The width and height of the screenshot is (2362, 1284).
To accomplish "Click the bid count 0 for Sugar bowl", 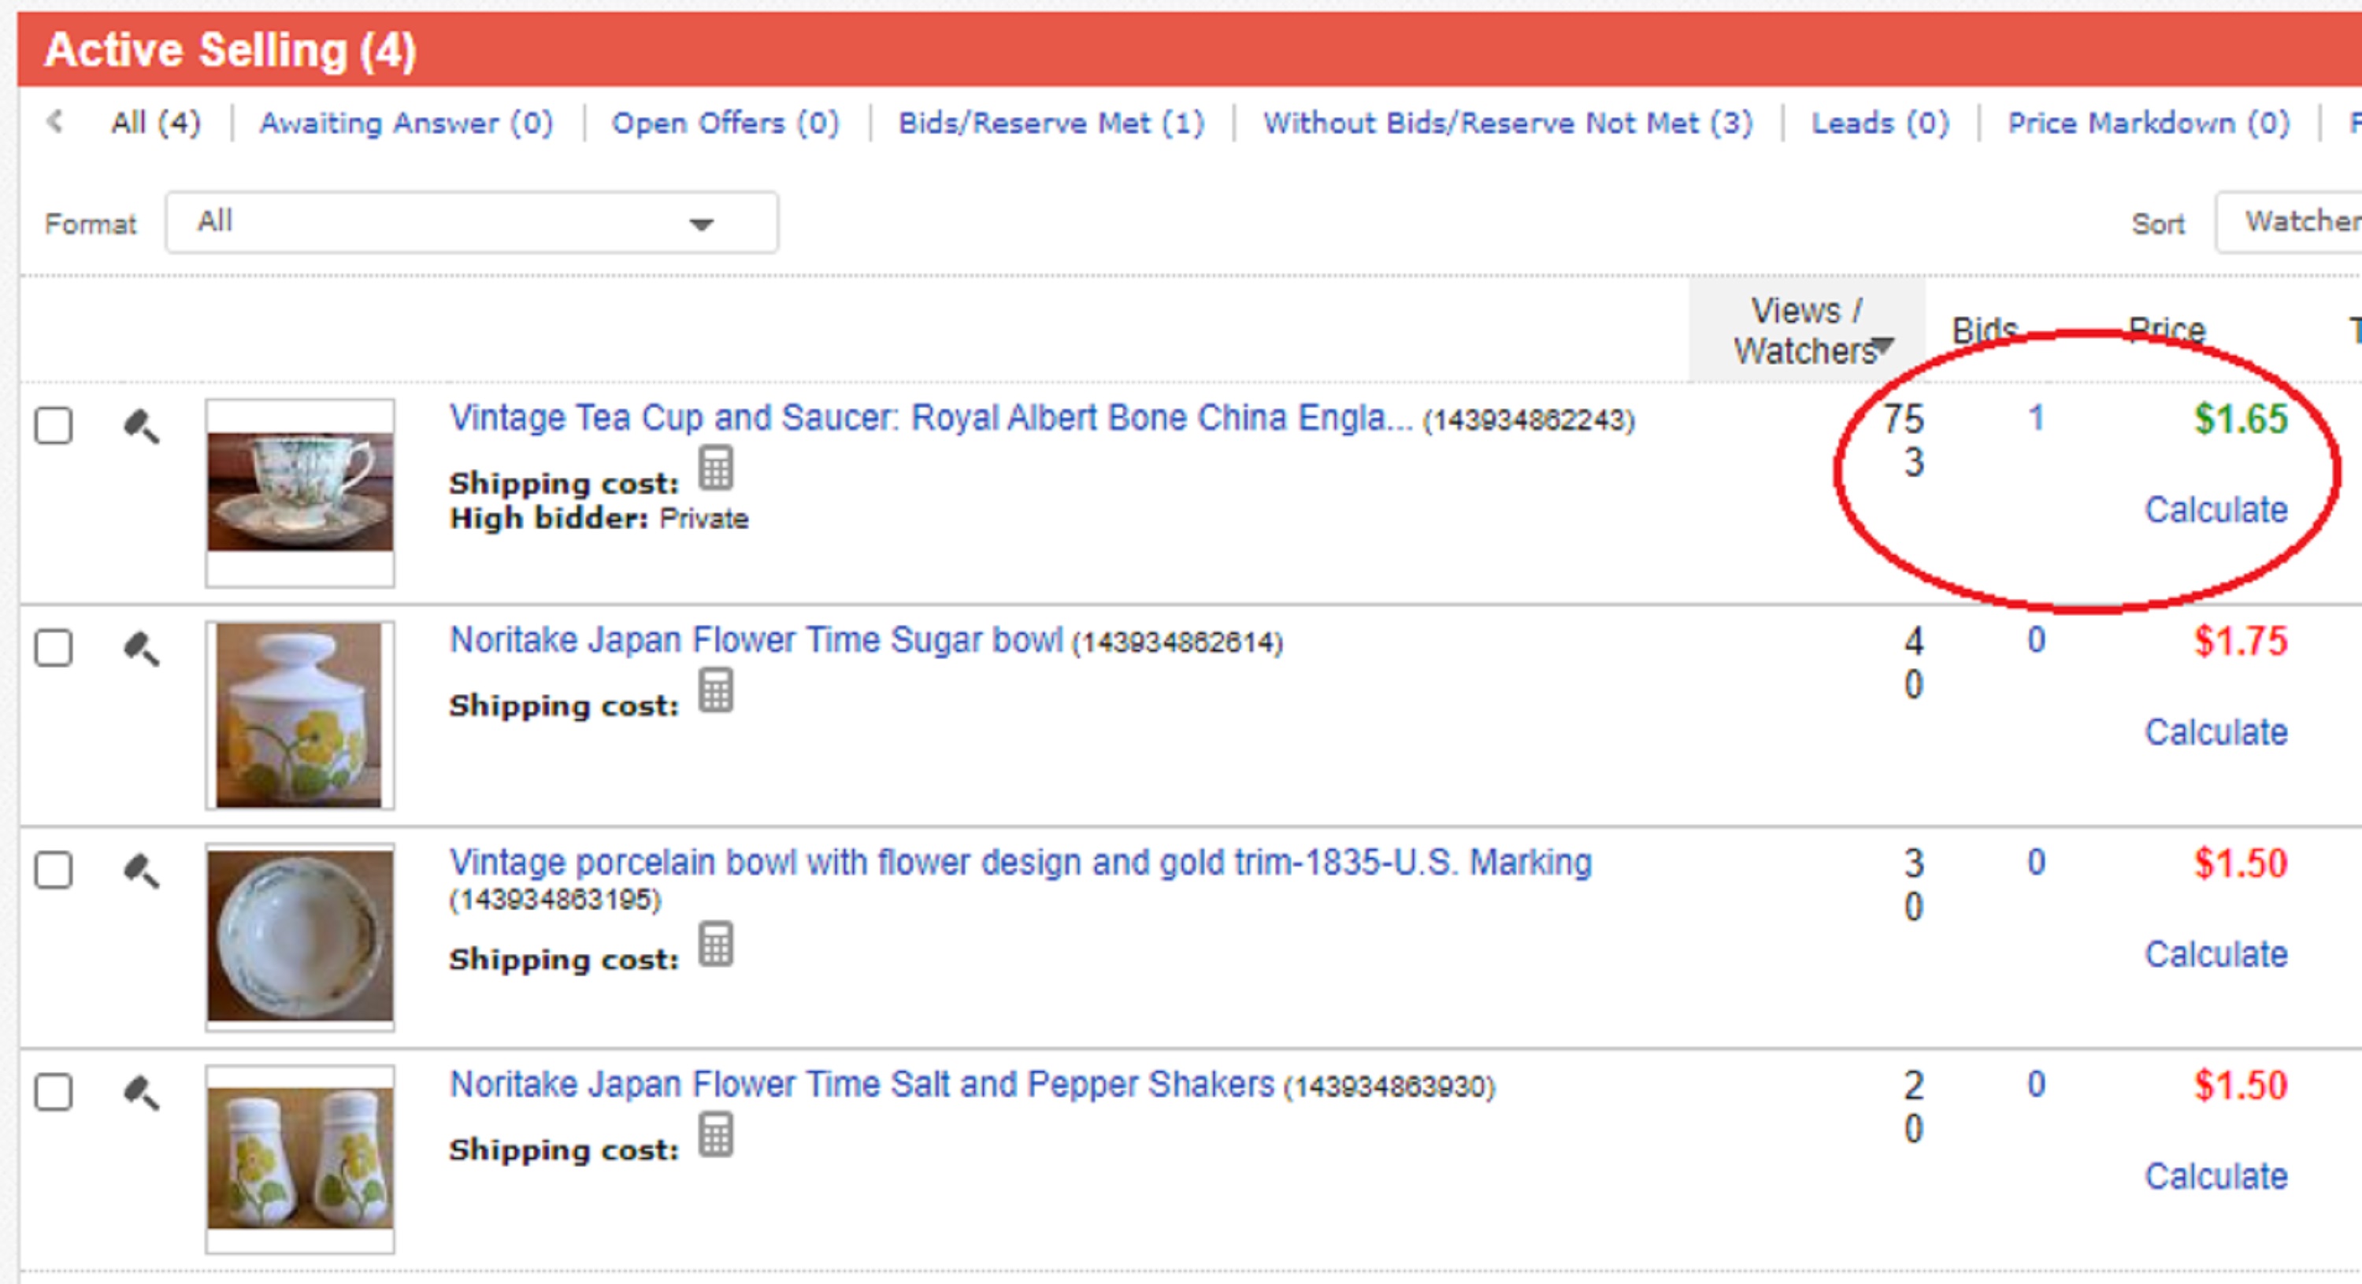I will pos(2037,641).
